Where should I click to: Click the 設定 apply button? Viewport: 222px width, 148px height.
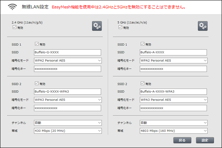[205, 140]
